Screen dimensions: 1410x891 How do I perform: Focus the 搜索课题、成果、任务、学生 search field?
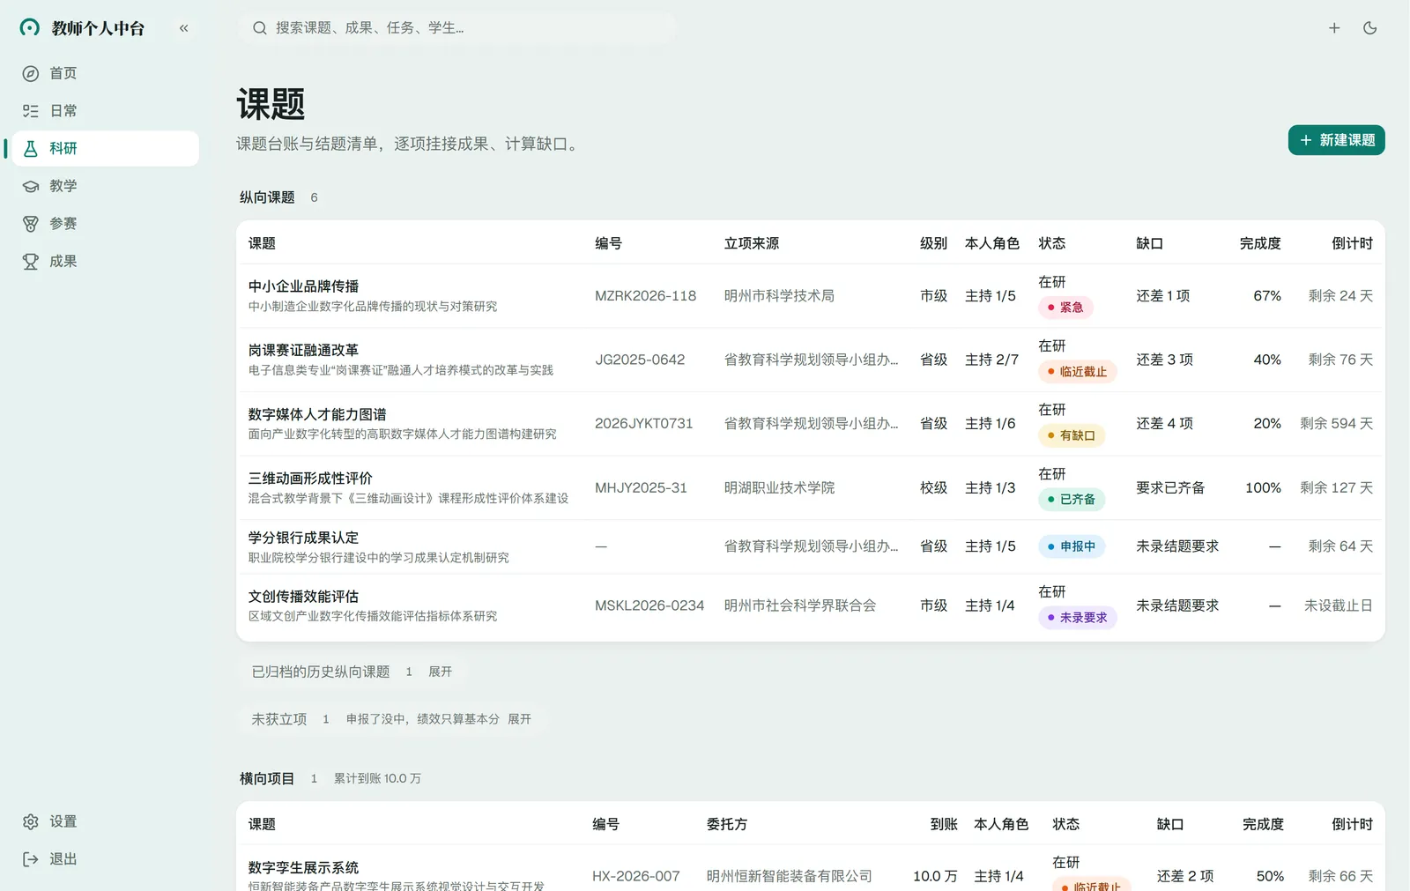456,28
